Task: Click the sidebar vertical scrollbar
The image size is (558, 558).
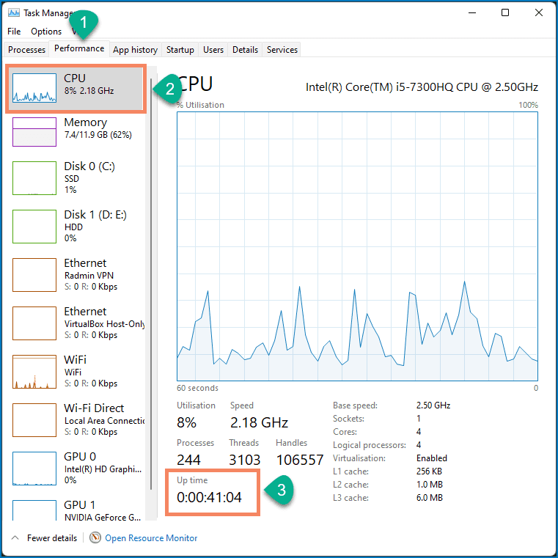Action: [150, 220]
